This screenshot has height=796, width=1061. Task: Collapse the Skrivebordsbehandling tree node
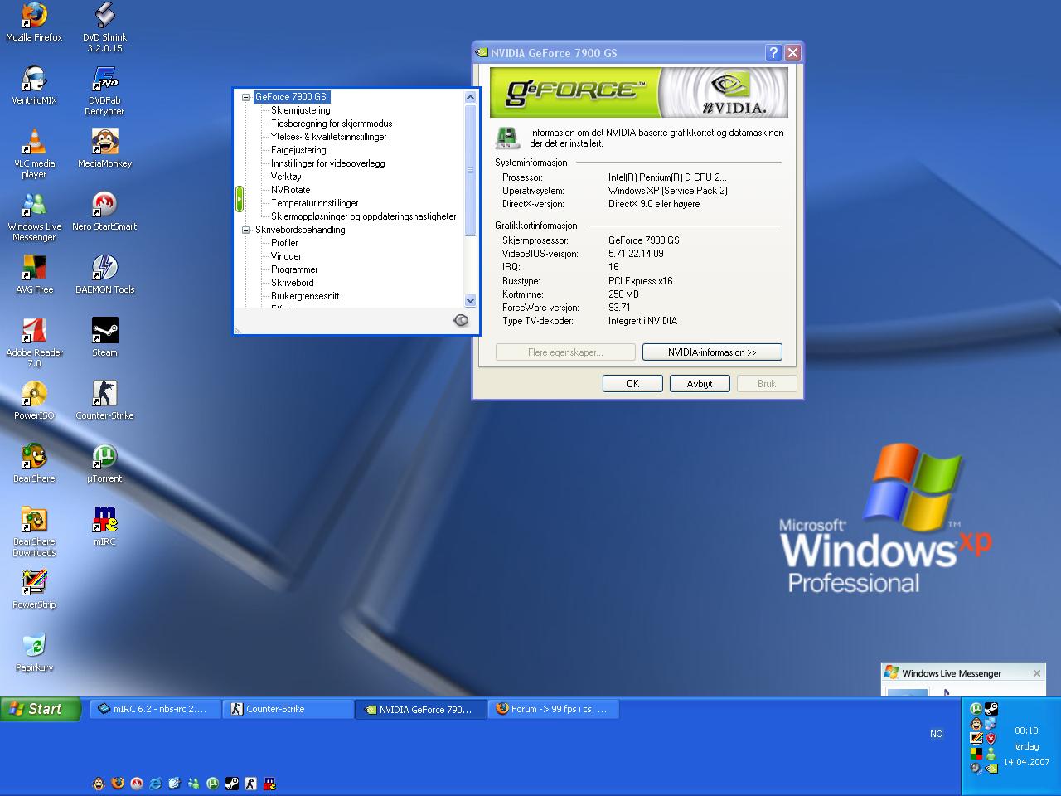point(246,230)
